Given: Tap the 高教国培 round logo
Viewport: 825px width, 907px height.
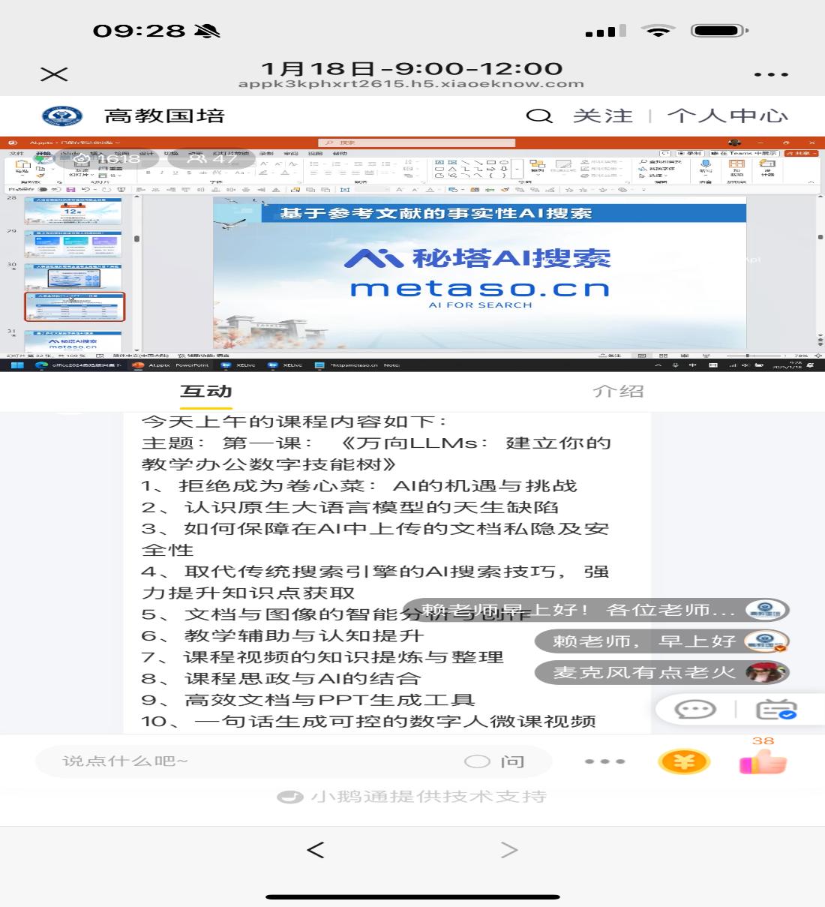Looking at the screenshot, I should 62,116.
